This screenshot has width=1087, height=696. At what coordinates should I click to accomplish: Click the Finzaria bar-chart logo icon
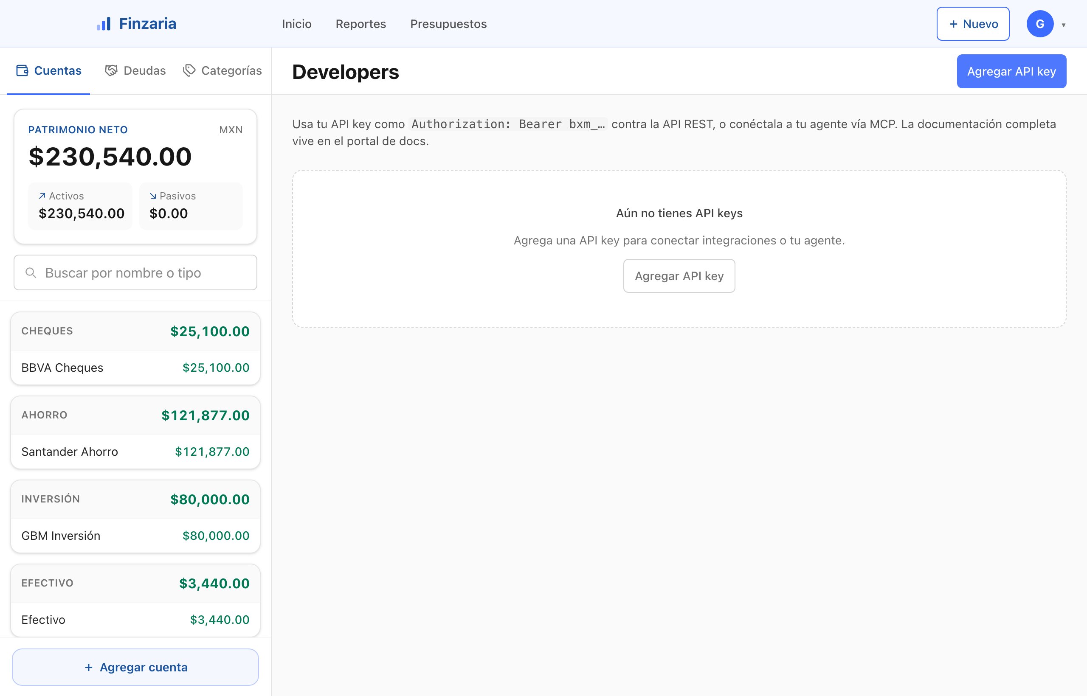pyautogui.click(x=104, y=24)
